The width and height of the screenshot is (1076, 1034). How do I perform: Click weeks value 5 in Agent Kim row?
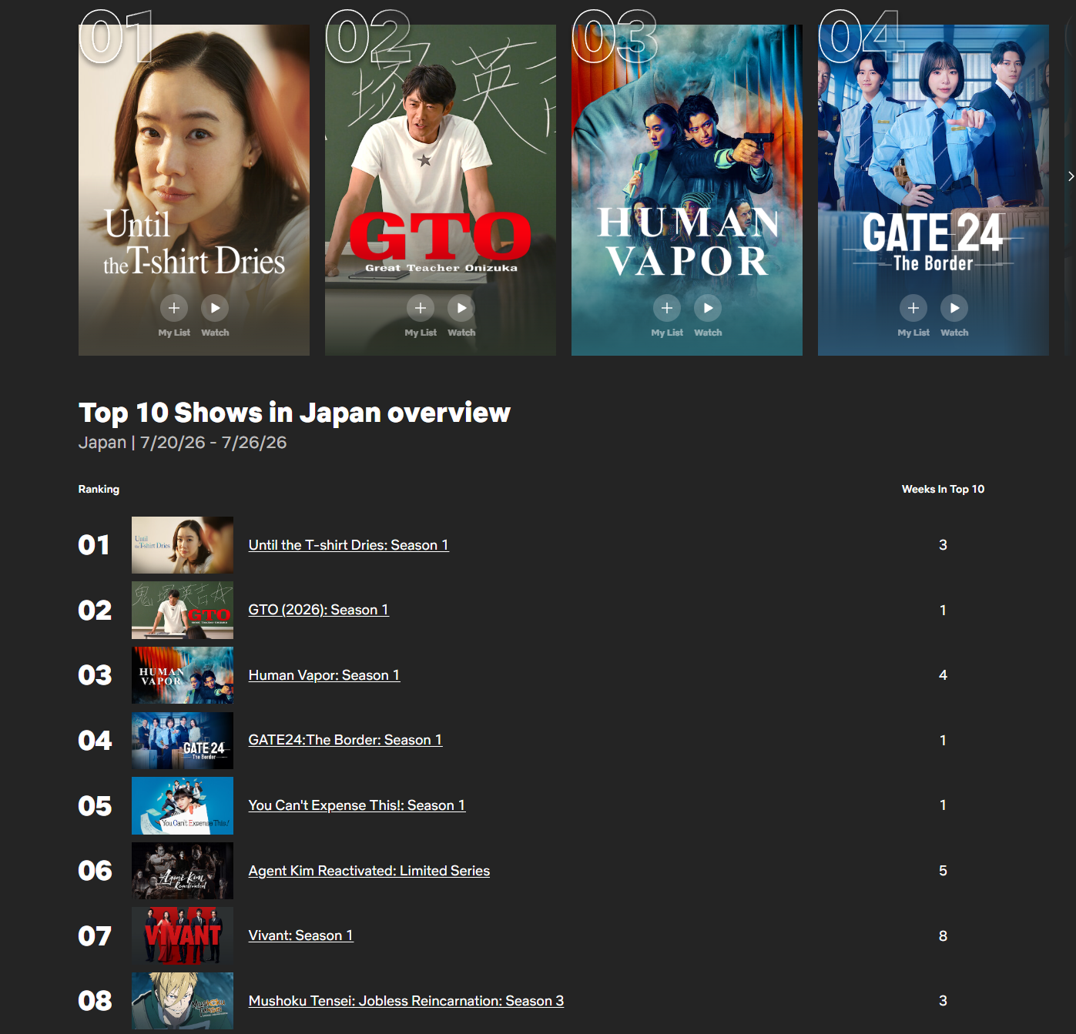click(943, 871)
